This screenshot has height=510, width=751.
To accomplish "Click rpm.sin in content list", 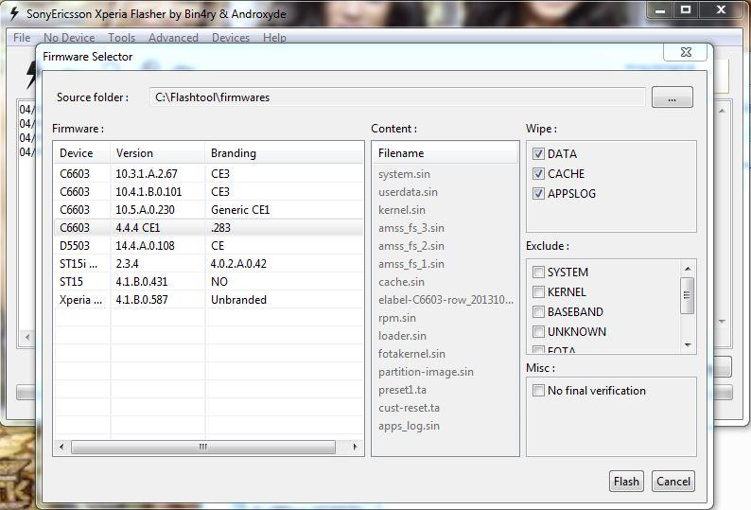I will pos(396,318).
